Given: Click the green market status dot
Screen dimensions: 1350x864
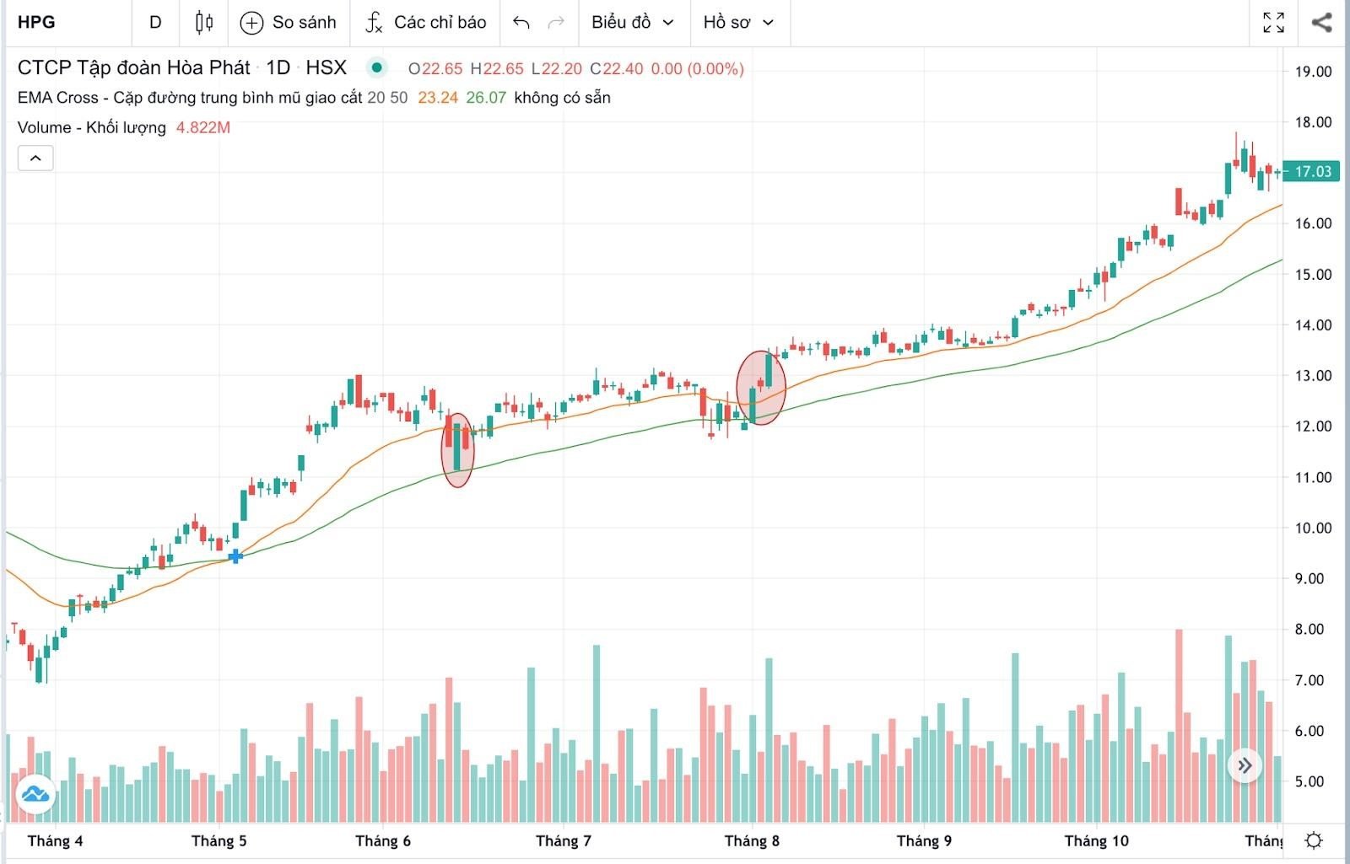Looking at the screenshot, I should tap(377, 68).
